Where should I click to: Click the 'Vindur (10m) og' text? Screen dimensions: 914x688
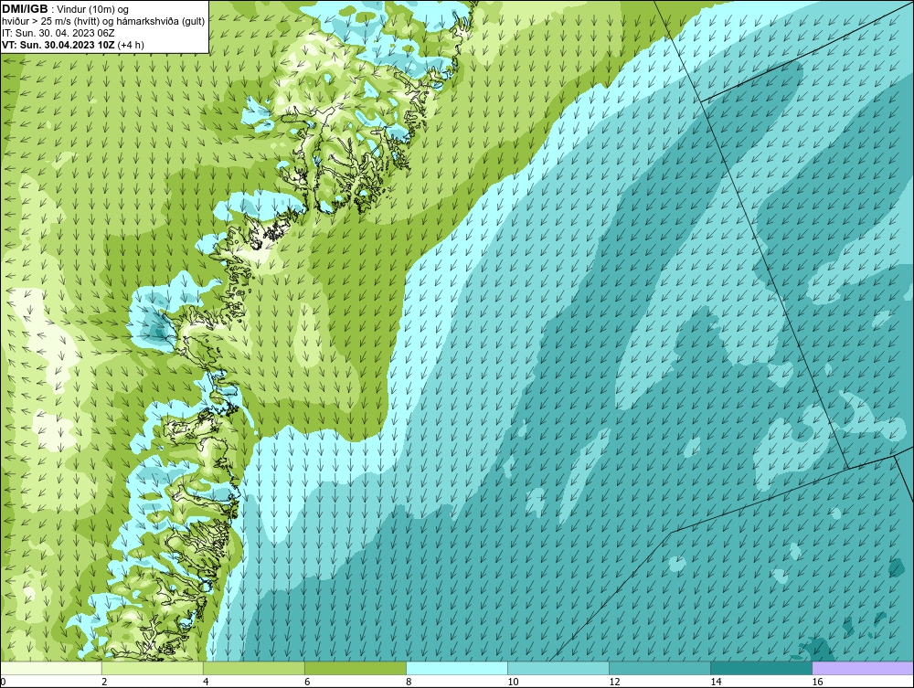(x=94, y=9)
